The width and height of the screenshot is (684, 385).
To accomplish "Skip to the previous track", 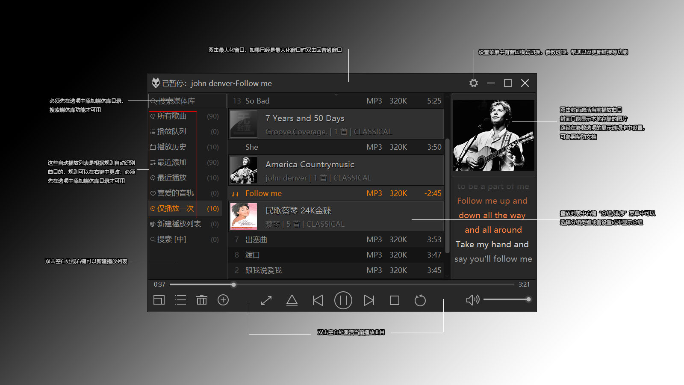I will tap(318, 300).
